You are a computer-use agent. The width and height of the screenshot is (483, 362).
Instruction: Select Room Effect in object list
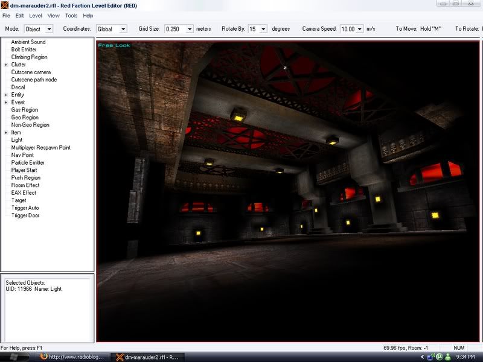point(25,185)
